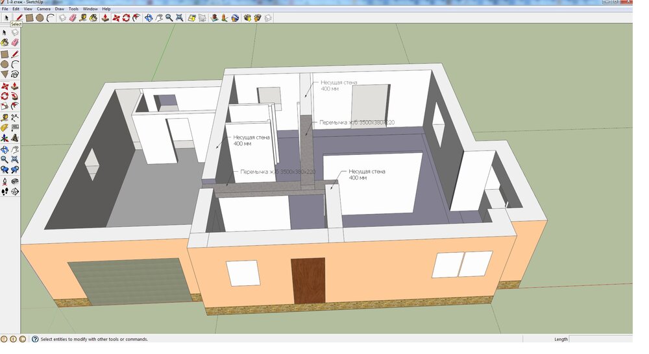The width and height of the screenshot is (649, 354).
Task: Select the Polygon tool in left toolbar
Action: pos(5,75)
